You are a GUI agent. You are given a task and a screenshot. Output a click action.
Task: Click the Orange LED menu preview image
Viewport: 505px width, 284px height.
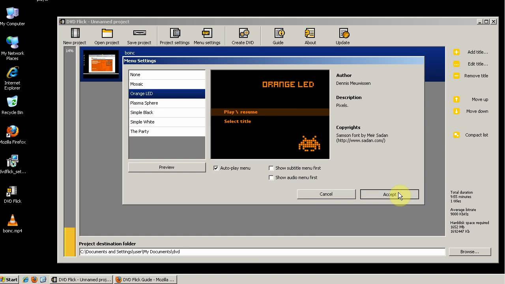tap(270, 115)
